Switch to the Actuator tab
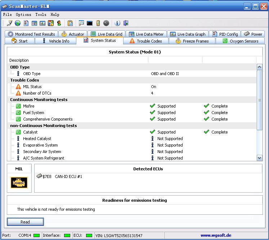Viewport: 269px width, 240px height. click(73, 34)
